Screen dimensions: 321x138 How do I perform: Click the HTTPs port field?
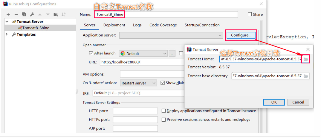click(x=135, y=120)
